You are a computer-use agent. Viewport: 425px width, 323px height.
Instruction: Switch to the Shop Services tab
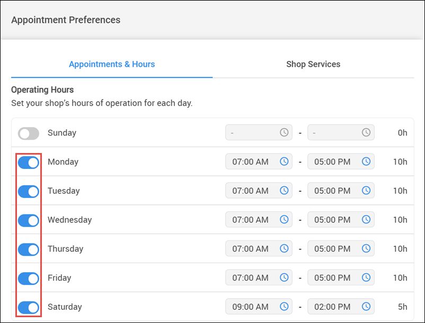pos(313,64)
